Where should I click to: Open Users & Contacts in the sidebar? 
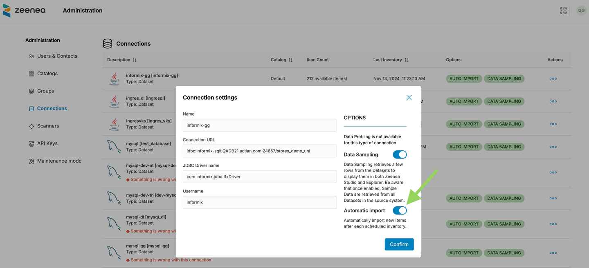(x=57, y=56)
